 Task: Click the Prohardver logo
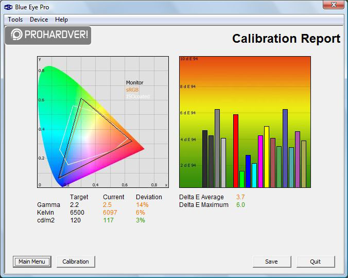point(48,34)
